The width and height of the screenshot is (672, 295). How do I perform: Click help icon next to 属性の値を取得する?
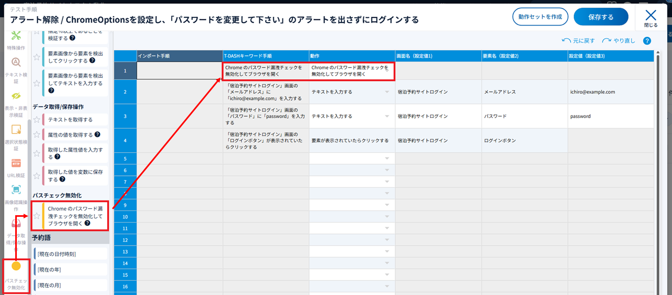97,135
